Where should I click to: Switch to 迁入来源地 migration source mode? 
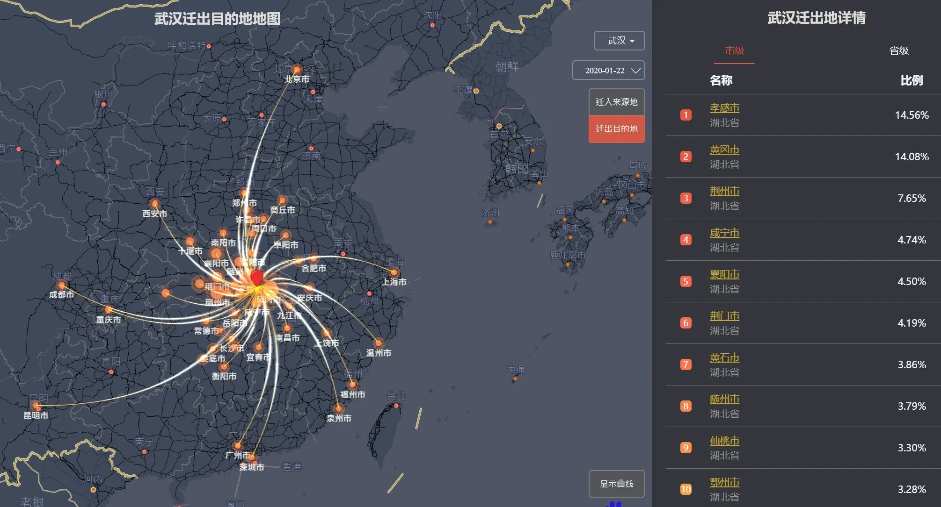tap(616, 101)
